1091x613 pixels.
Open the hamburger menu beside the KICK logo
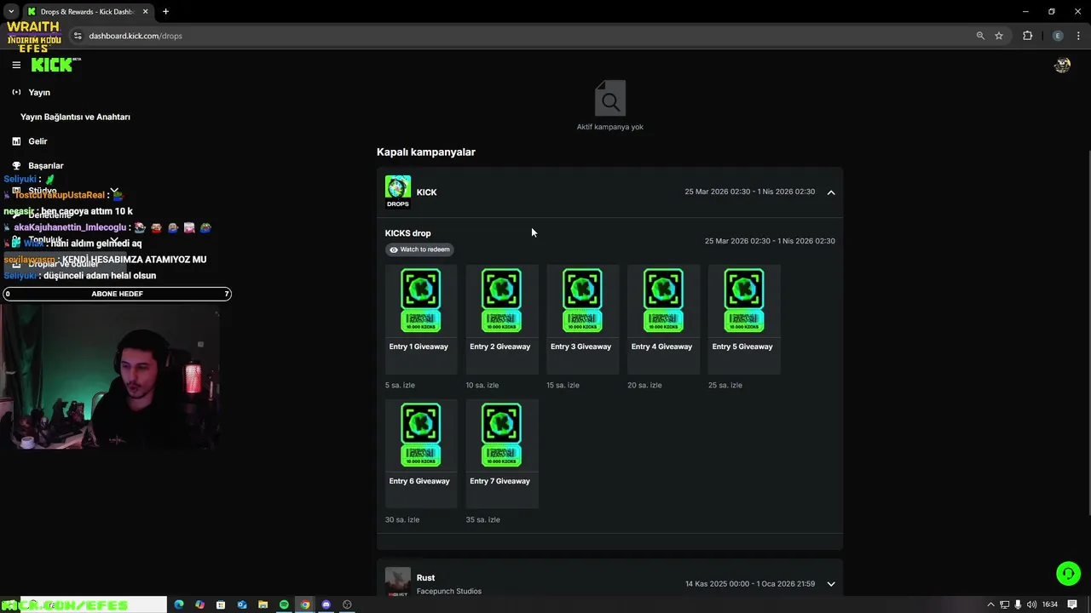(16, 65)
